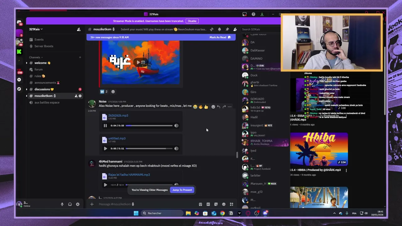Mute volume on 26262626.mp3 player

pos(176,126)
